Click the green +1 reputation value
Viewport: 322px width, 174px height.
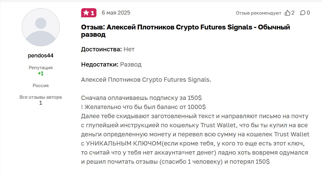41,73
